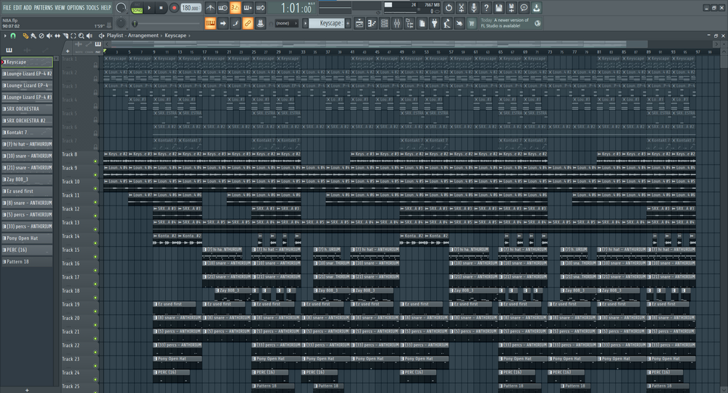Select the playlist Slip tool
The width and height of the screenshot is (728, 393).
click(x=57, y=35)
